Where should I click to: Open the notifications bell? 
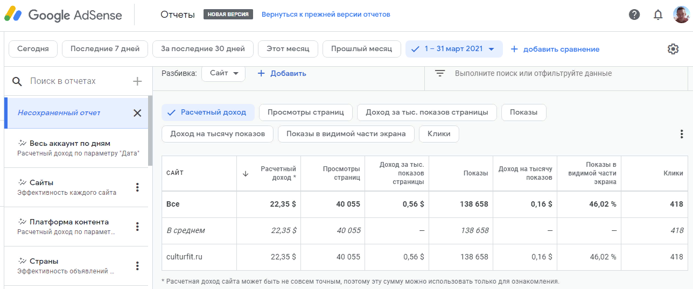[x=657, y=15]
